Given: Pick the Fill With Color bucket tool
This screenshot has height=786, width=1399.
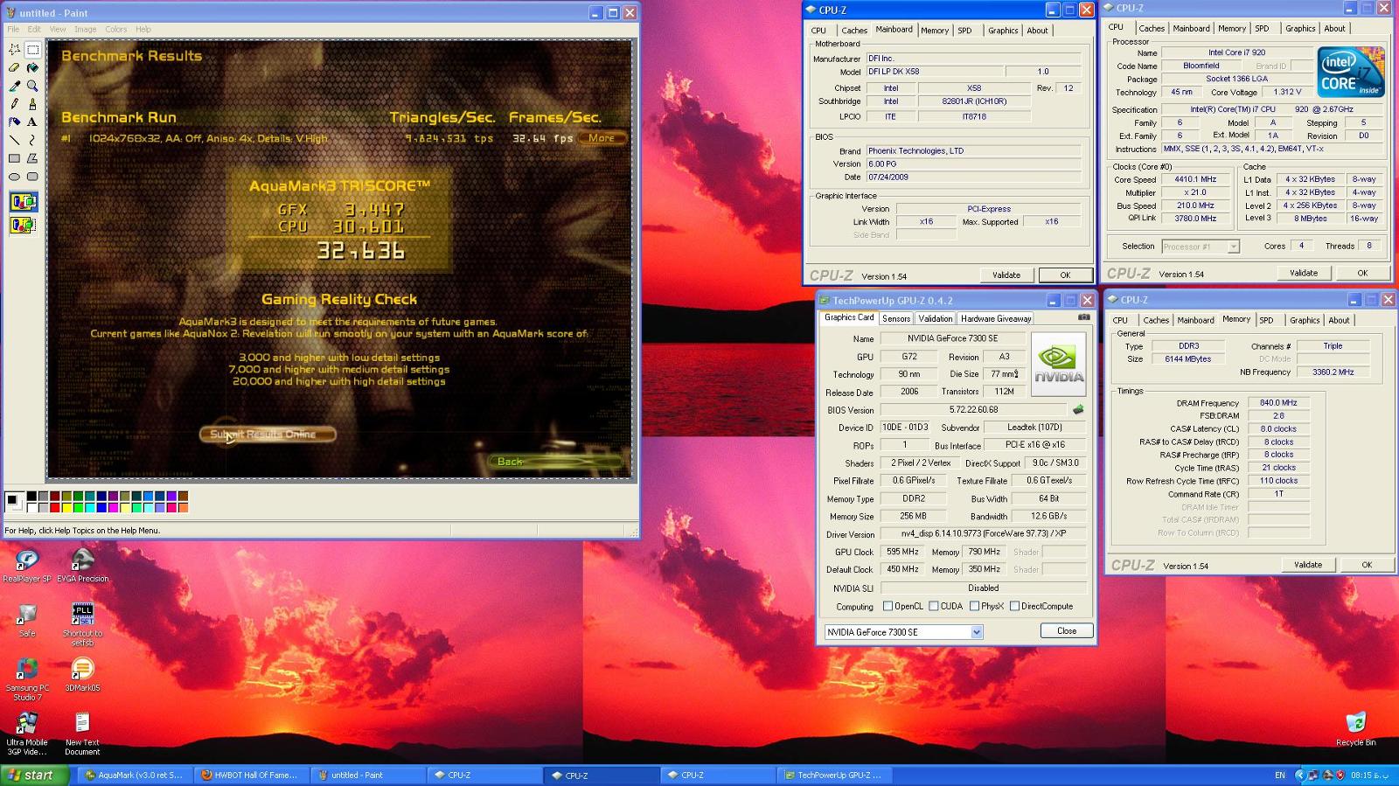Looking at the screenshot, I should (x=32, y=68).
